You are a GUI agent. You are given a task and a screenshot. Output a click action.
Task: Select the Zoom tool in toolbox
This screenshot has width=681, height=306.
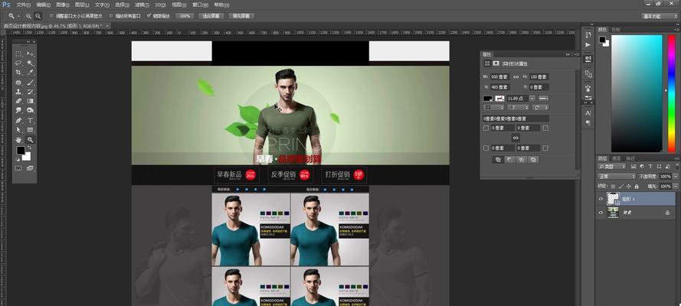30,139
